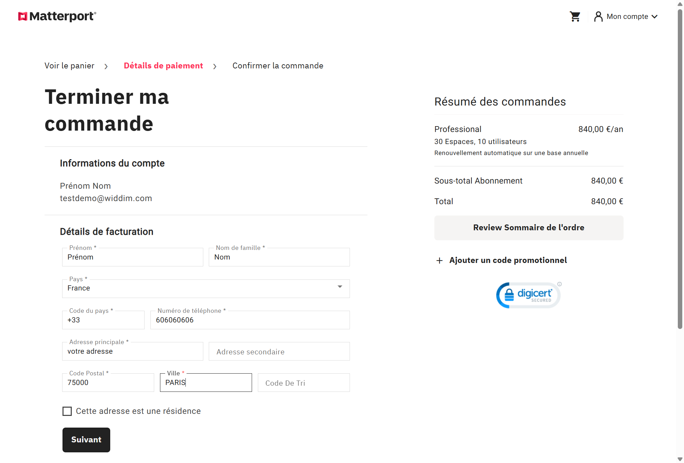Screen dimensions: 684x463
Task: Select Confirmer la commande step
Action: pos(278,66)
